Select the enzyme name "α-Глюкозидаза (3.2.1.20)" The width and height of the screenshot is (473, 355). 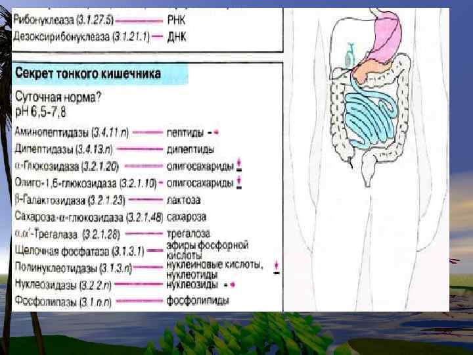[66, 166]
